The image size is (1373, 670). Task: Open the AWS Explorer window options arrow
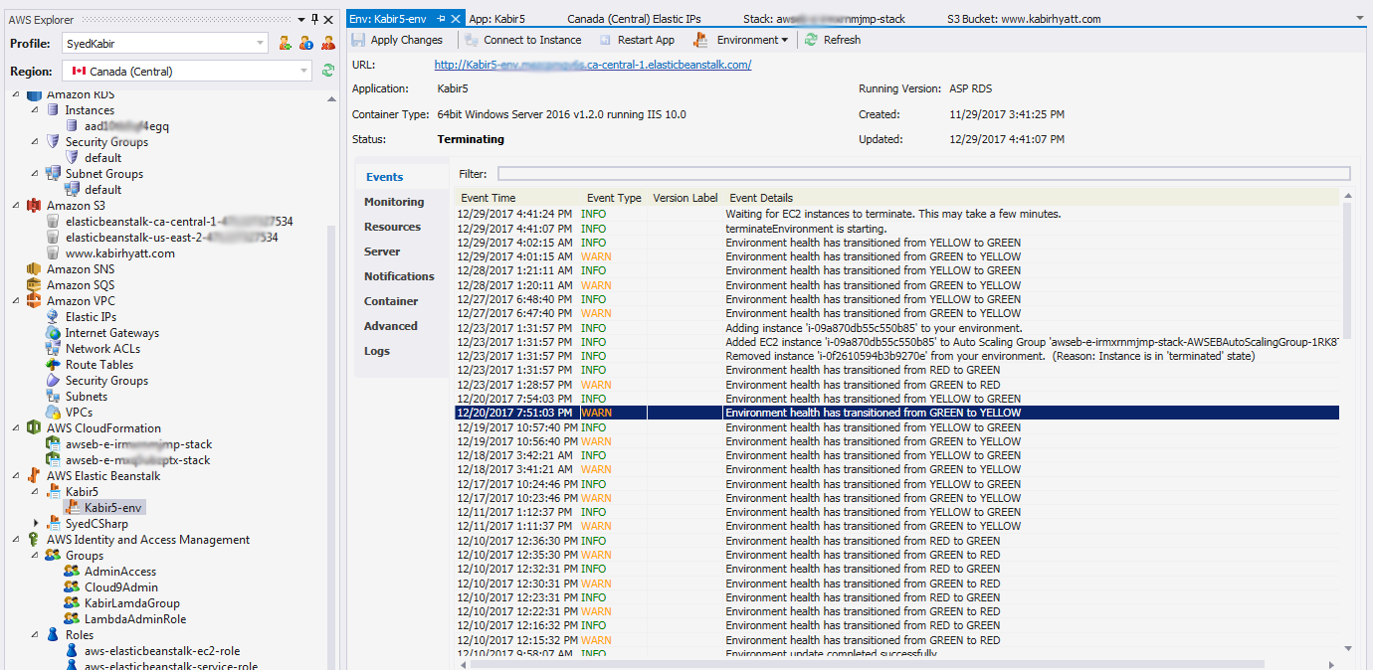click(x=301, y=19)
